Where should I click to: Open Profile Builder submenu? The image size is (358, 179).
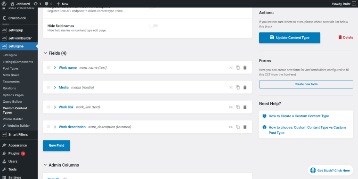(13, 119)
